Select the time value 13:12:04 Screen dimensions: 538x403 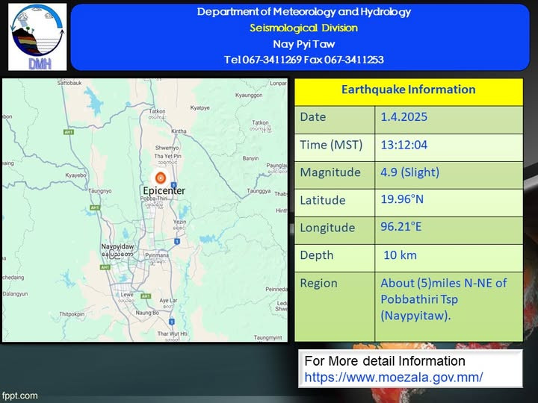(x=403, y=145)
